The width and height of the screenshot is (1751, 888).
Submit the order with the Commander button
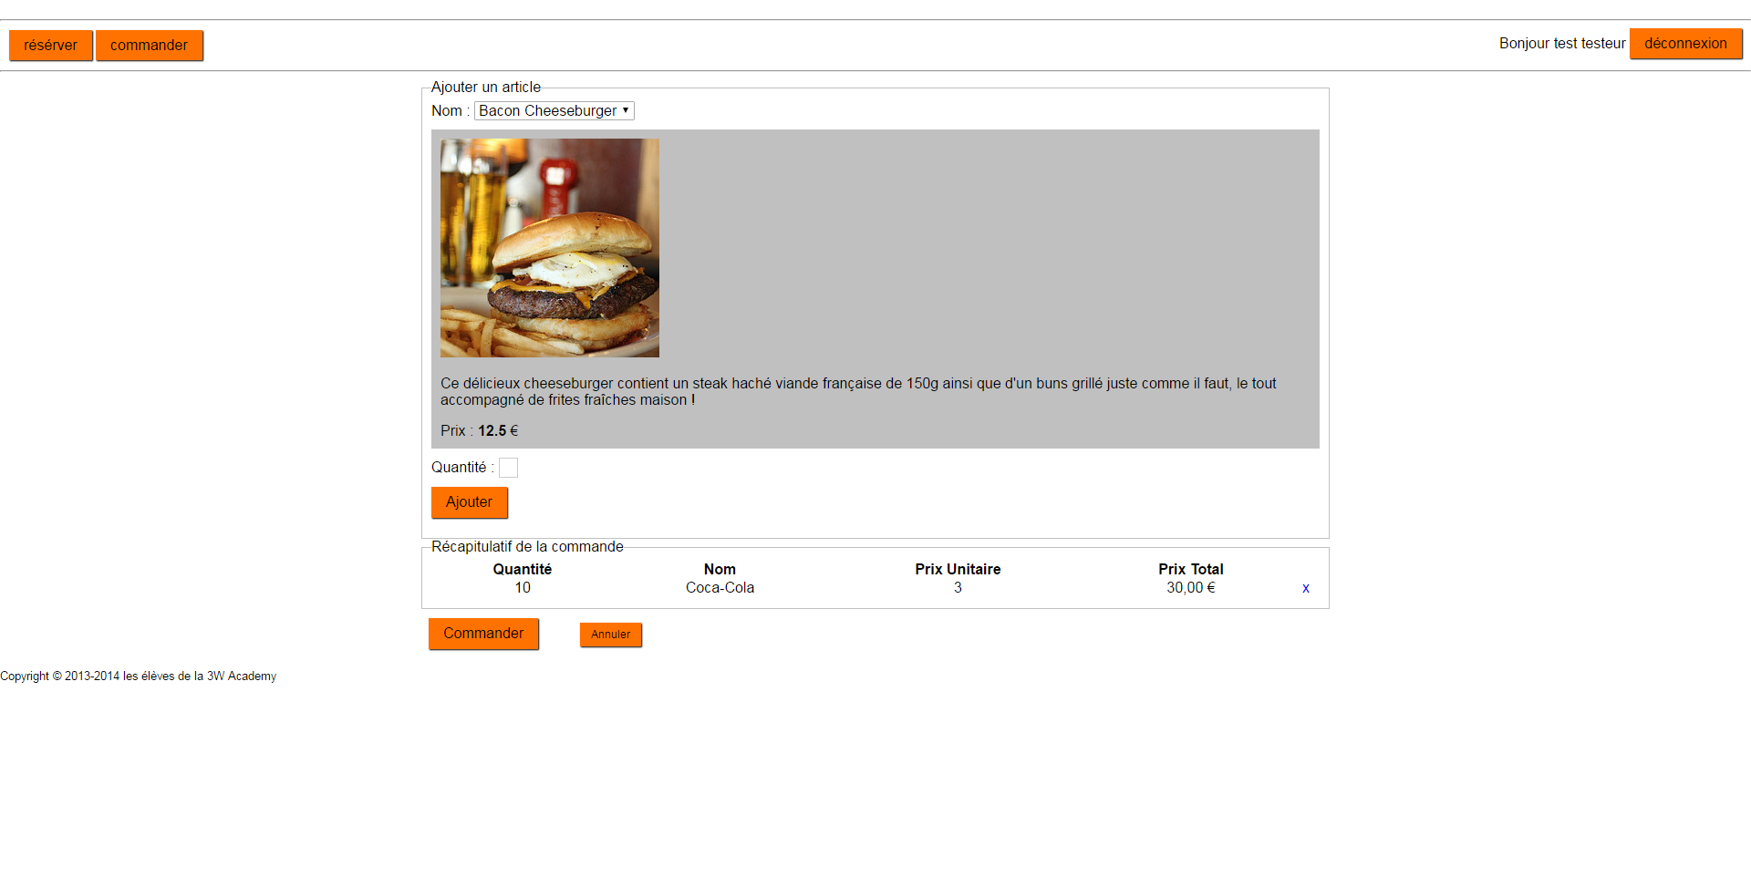[483, 634]
